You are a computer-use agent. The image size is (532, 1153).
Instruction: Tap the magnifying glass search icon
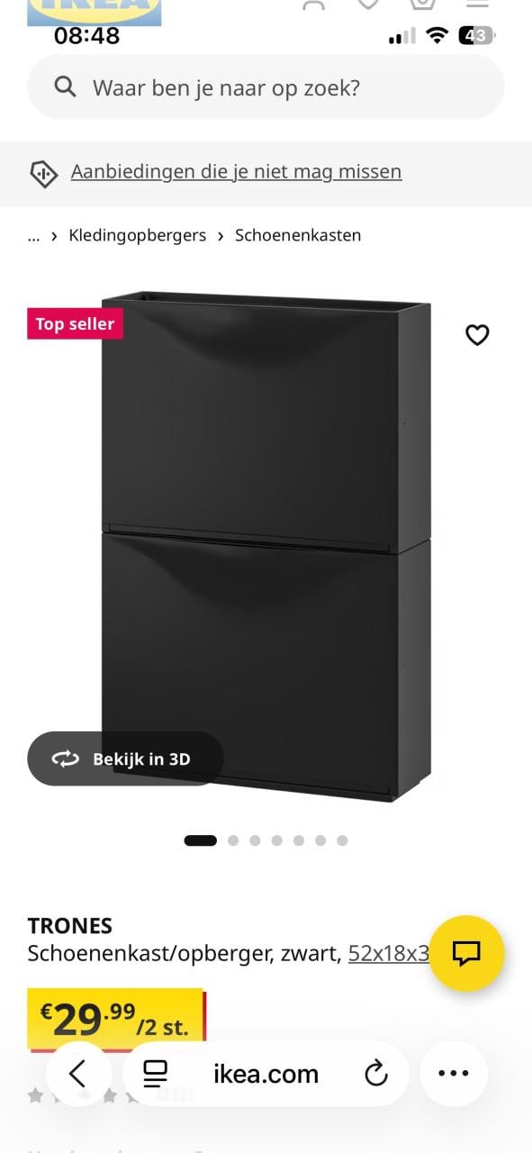click(65, 86)
